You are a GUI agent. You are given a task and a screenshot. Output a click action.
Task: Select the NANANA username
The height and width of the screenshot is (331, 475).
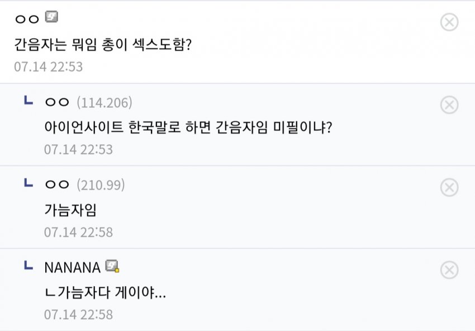(72, 267)
